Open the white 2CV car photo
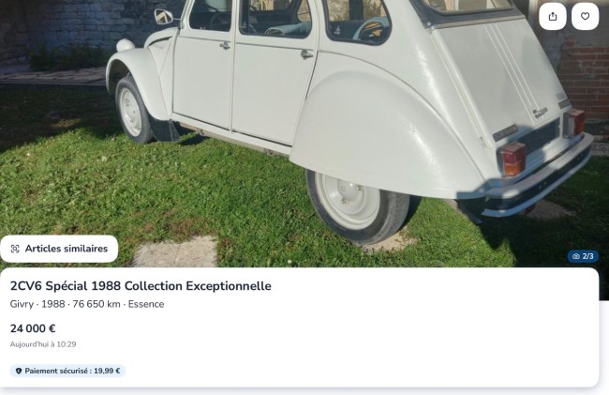The height and width of the screenshot is (395, 609). pyautogui.click(x=304, y=116)
